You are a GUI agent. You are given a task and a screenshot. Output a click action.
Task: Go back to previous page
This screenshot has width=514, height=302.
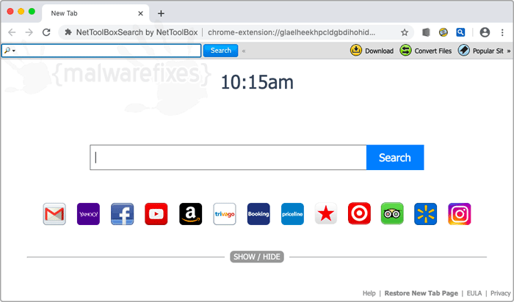click(x=12, y=32)
